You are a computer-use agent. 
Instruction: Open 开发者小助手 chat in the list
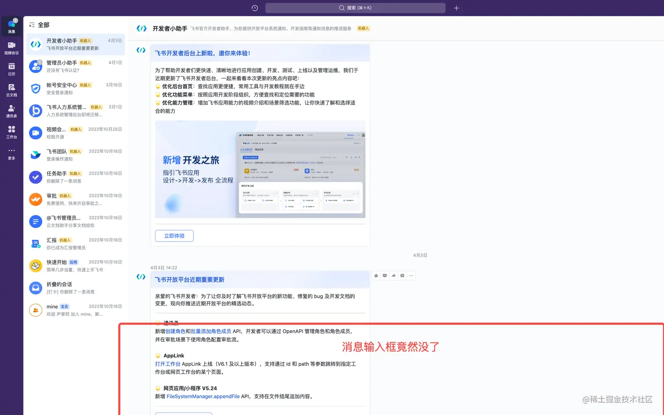[76, 44]
